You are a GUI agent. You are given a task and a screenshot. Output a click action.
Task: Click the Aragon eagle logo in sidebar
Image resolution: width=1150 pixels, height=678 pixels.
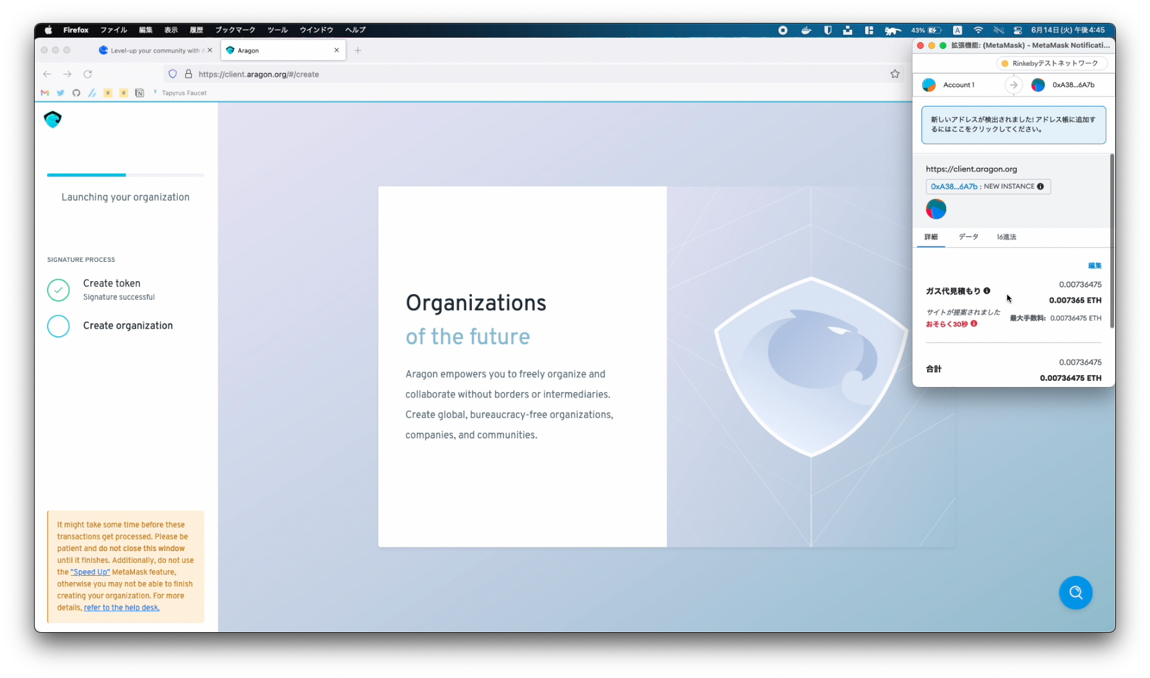(x=53, y=120)
